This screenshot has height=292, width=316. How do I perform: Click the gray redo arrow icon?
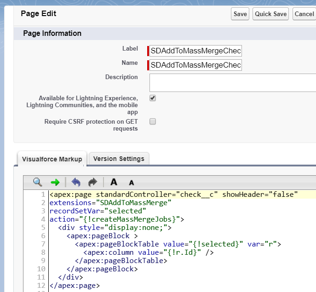pos(93,182)
